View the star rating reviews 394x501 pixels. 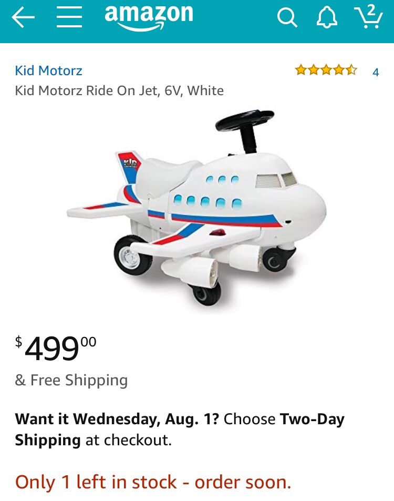326,69
